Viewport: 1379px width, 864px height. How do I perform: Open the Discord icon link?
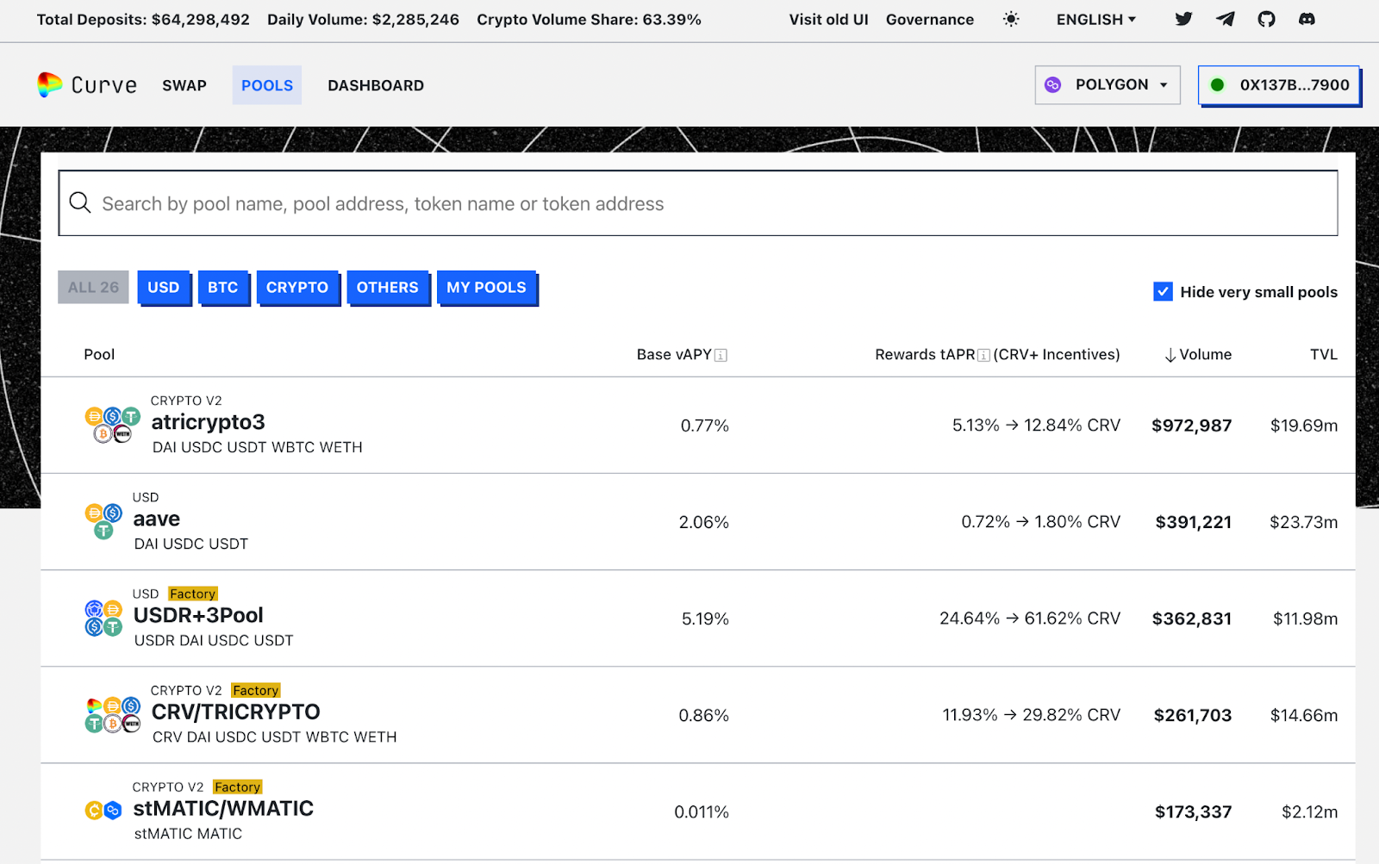click(x=1307, y=19)
